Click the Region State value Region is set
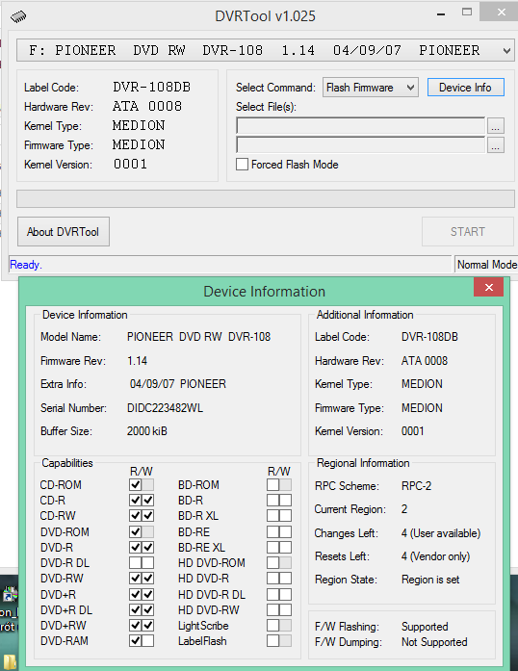 click(430, 580)
